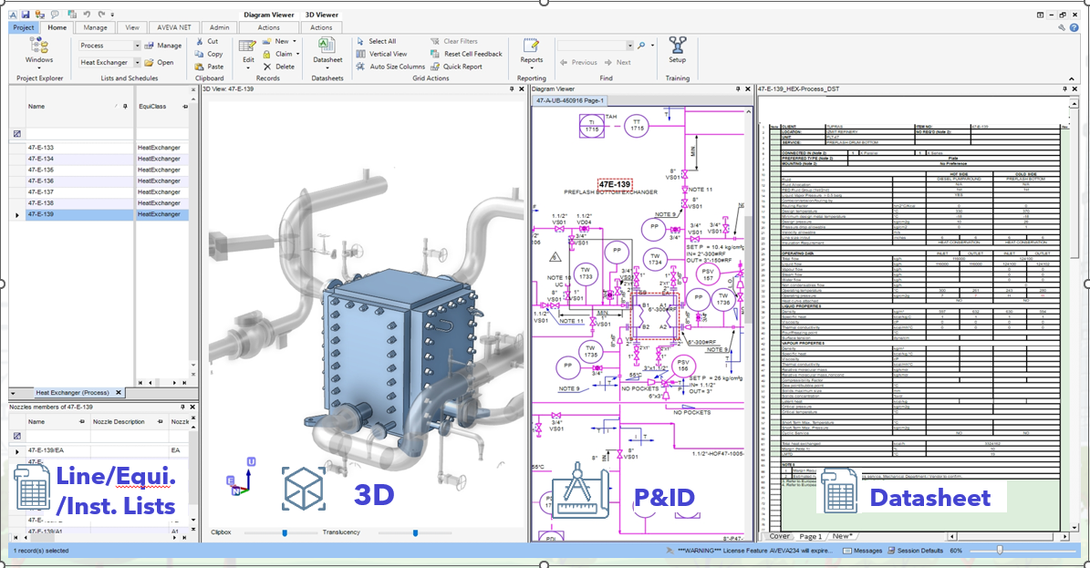Open the selected list with Open
The height and width of the screenshot is (568, 1090).
[x=160, y=63]
